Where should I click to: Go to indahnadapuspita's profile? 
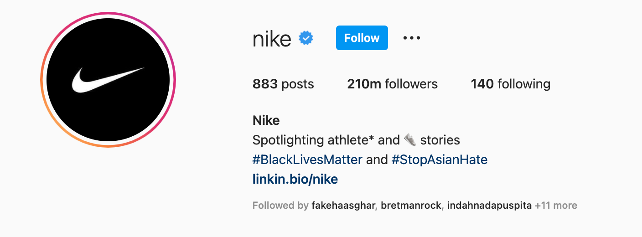click(x=489, y=206)
